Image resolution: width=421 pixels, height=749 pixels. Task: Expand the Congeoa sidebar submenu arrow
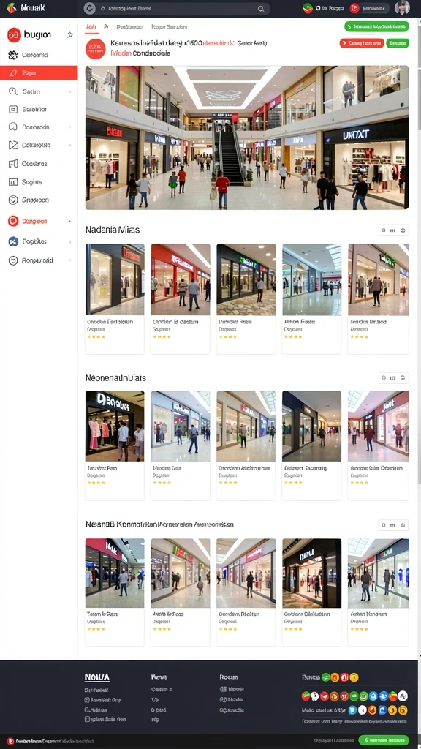tap(70, 222)
